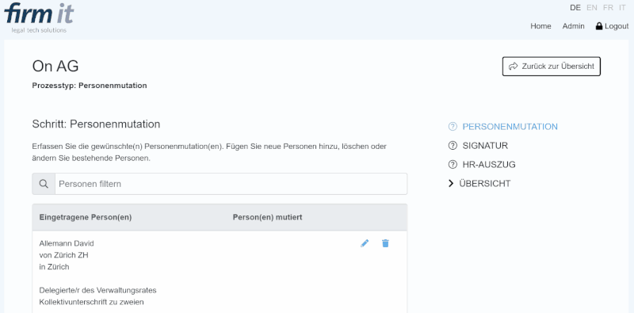Click the lock icon next to Logout
The height and width of the screenshot is (313, 634).
(x=599, y=26)
